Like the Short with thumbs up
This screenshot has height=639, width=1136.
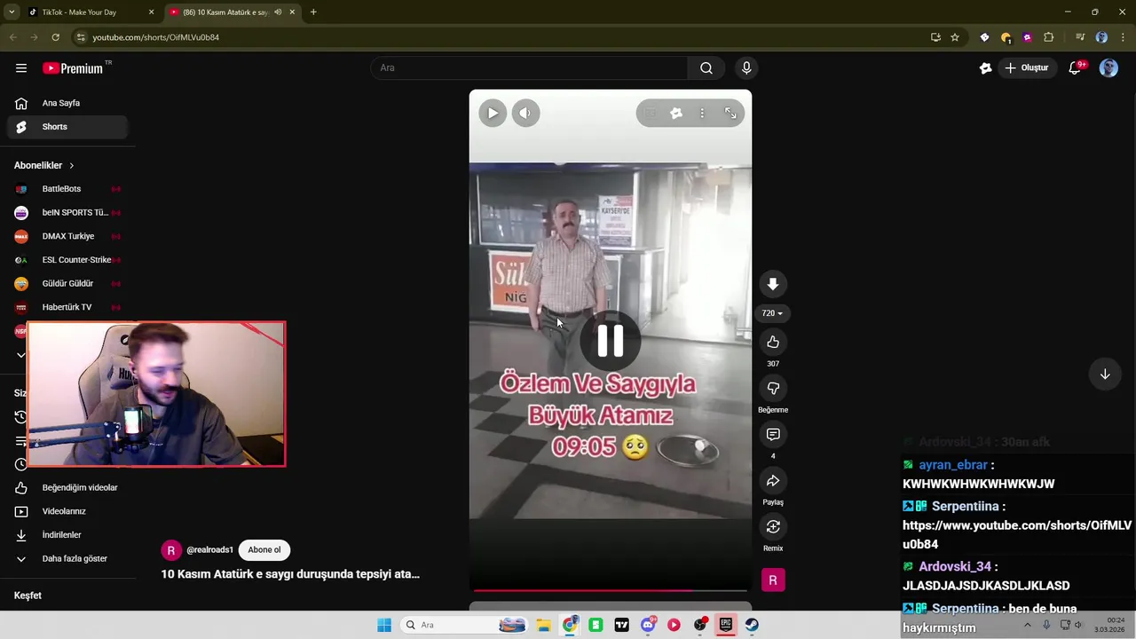click(773, 342)
